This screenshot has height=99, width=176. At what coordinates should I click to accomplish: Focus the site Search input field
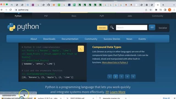click(x=131, y=28)
